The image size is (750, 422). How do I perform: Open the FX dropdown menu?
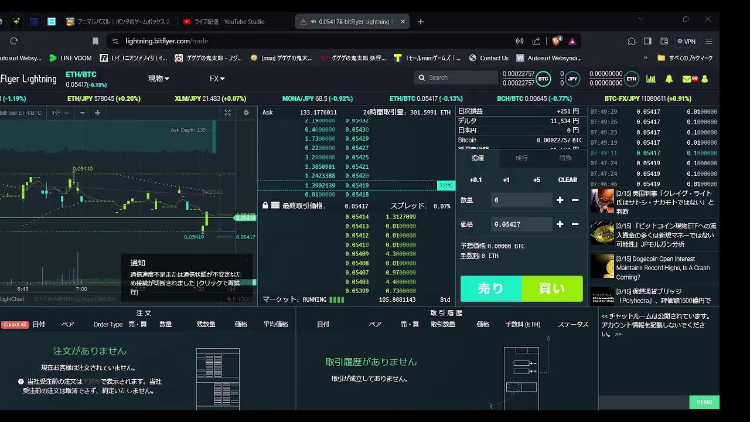coord(217,79)
